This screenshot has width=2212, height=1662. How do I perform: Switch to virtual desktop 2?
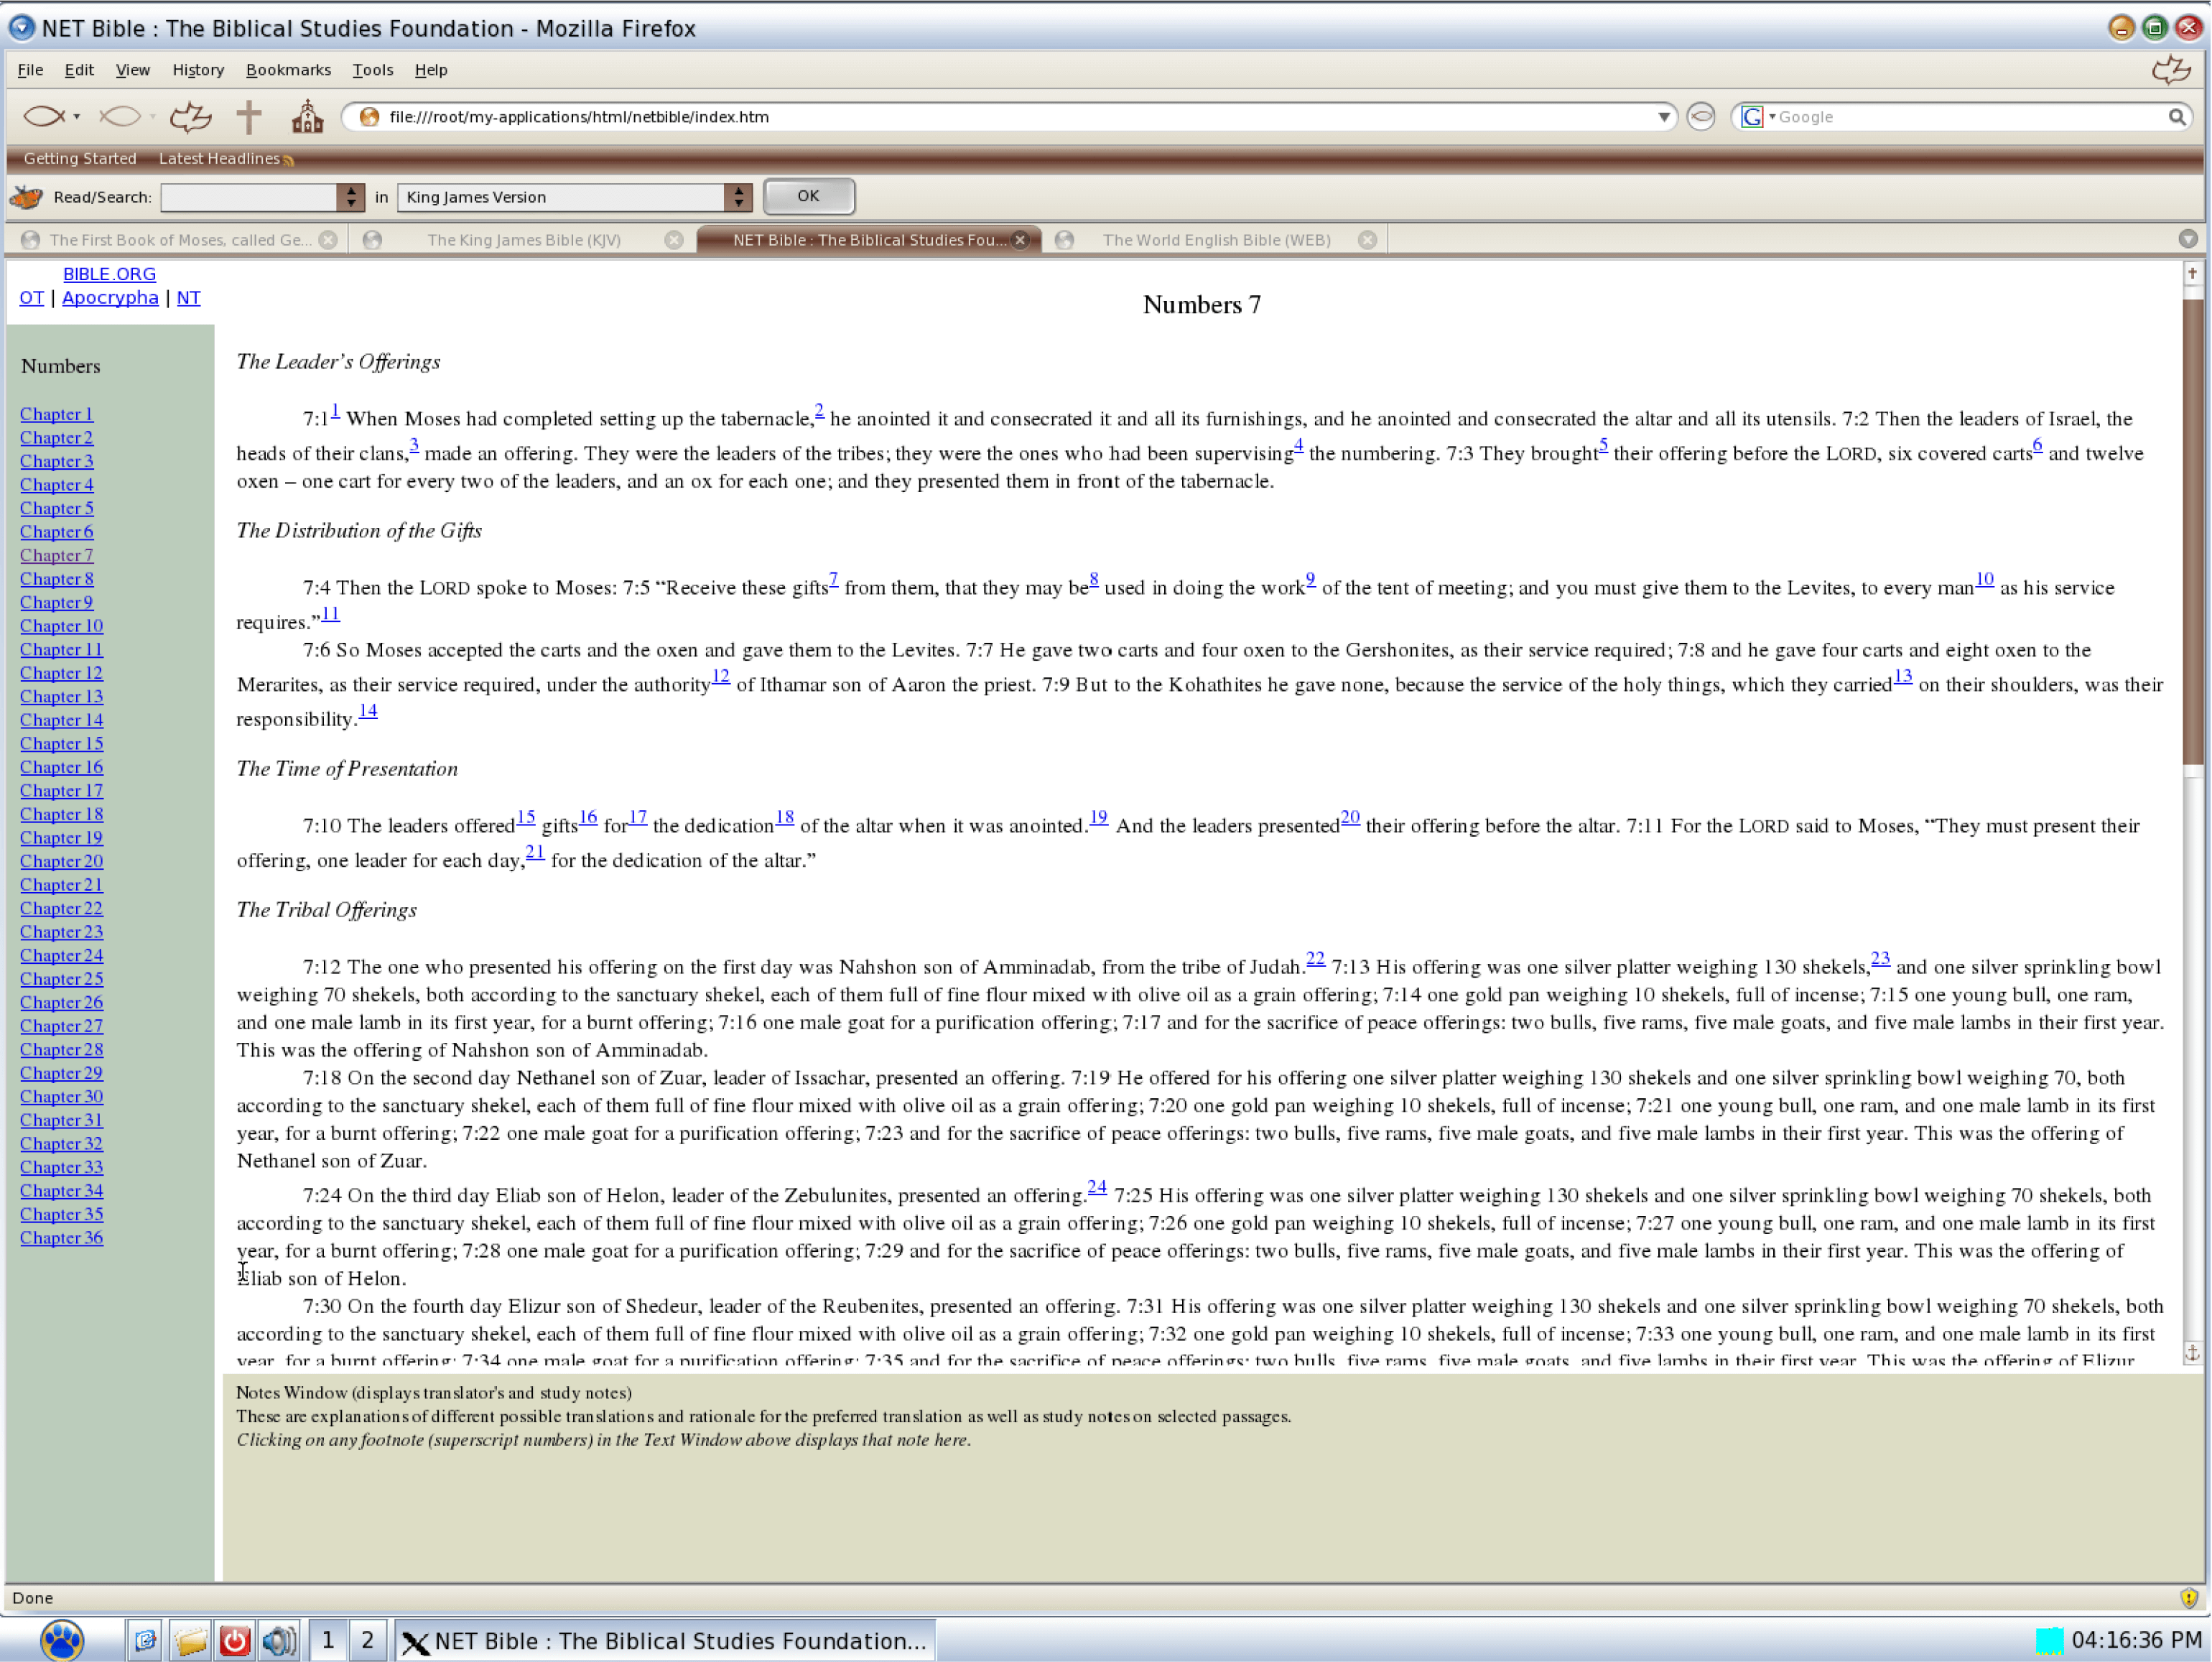(x=367, y=1640)
